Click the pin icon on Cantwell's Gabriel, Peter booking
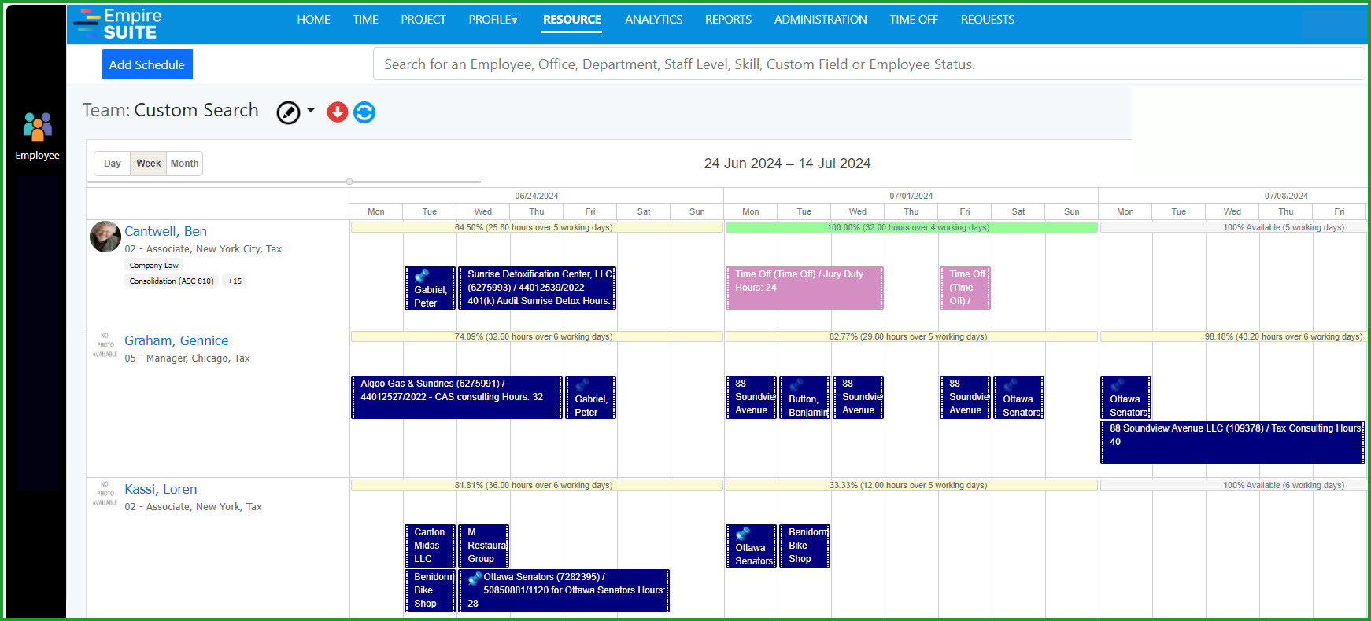This screenshot has height=621, width=1371. (422, 276)
